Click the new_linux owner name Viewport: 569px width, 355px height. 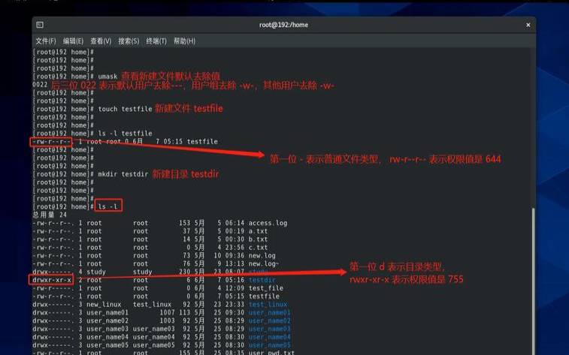pos(104,305)
